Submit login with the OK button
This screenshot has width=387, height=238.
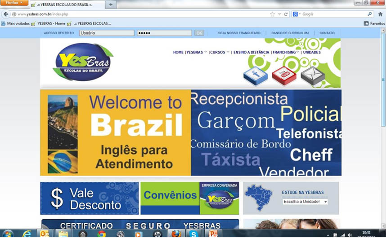[199, 33]
